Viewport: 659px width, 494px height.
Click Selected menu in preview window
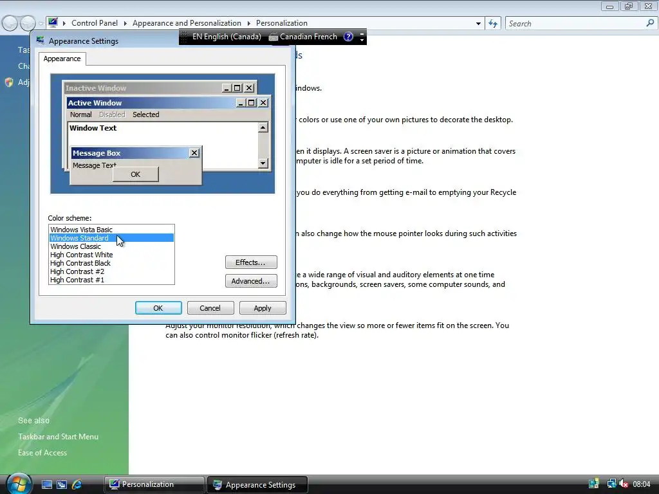coord(146,114)
